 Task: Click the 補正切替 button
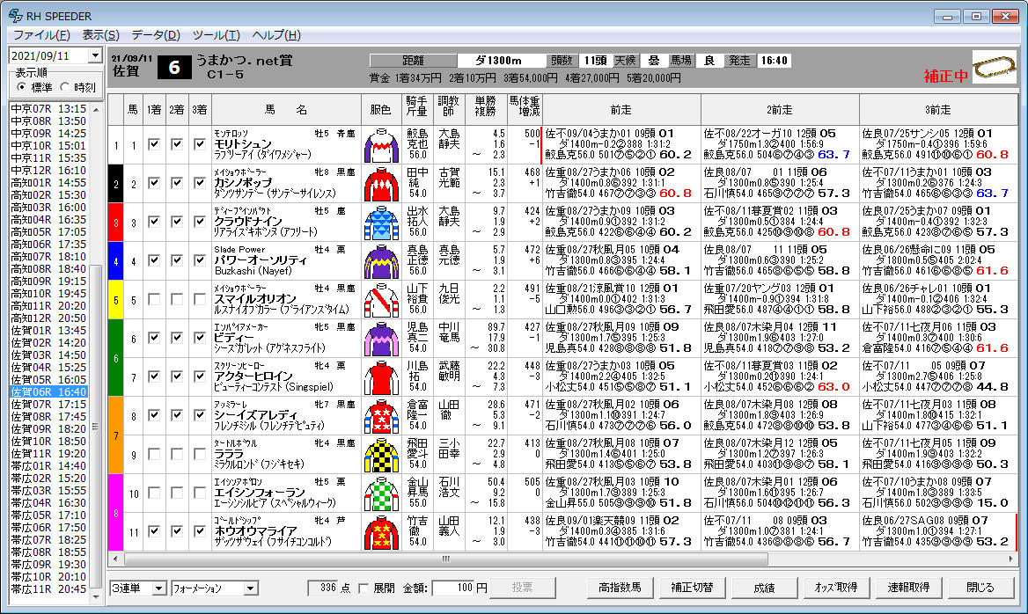click(692, 588)
